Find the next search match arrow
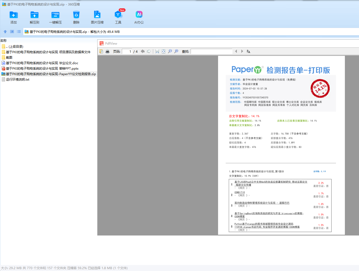The height and width of the screenshot is (271, 359). pos(242,51)
